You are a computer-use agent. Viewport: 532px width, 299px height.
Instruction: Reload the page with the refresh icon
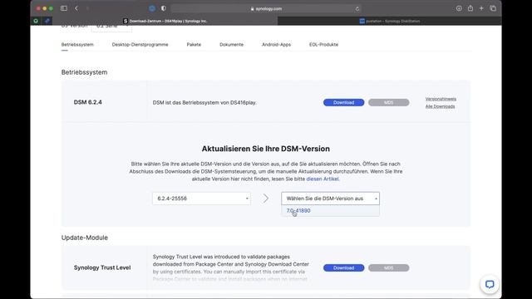[357, 8]
